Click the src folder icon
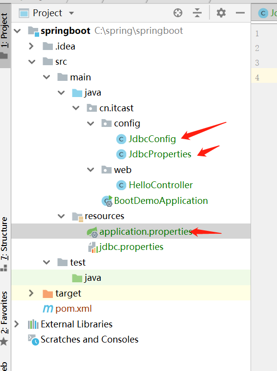 coord(48,62)
